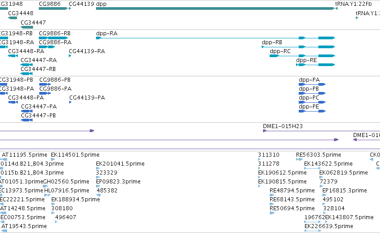Select the EP16815.3prime EST label
380x233 pixels.
pyautogui.click(x=345, y=191)
